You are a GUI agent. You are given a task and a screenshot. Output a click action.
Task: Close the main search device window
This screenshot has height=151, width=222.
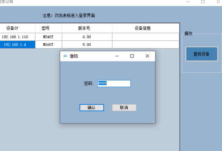tap(218, 2)
